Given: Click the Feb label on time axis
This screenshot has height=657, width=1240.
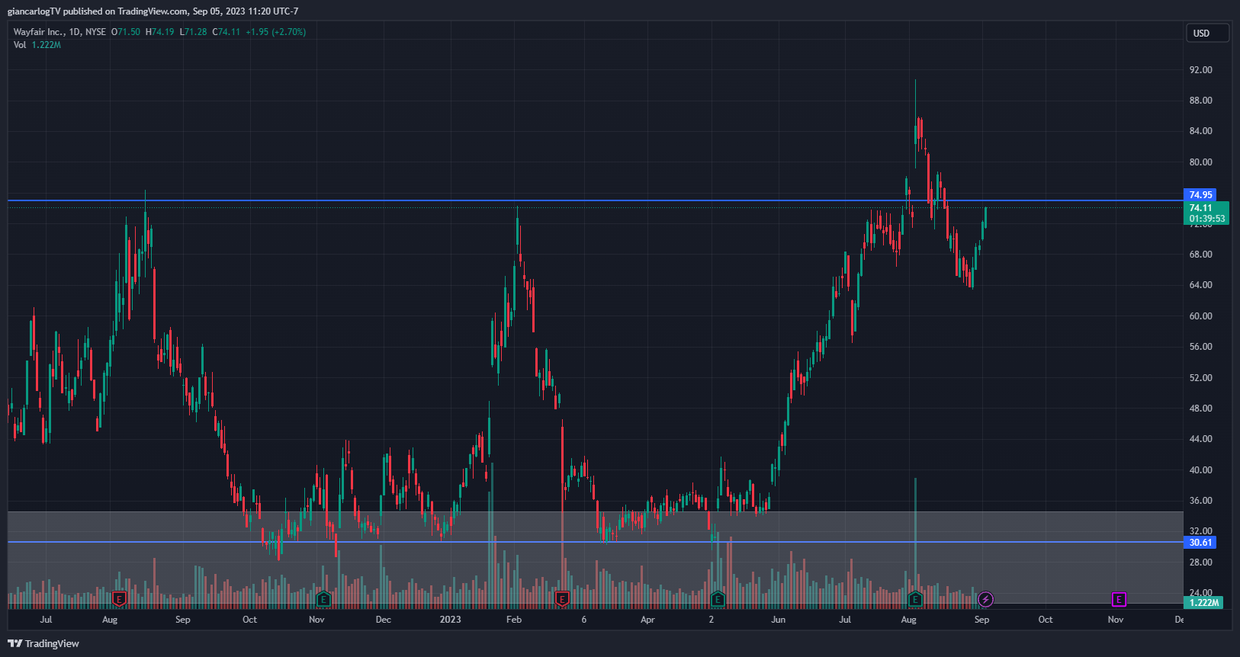Looking at the screenshot, I should (x=514, y=620).
